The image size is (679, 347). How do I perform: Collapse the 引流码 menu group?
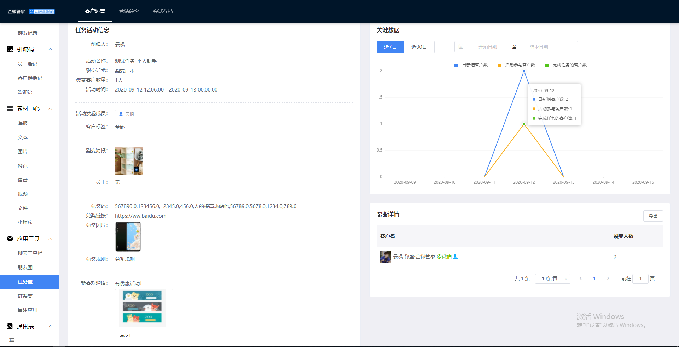point(50,49)
